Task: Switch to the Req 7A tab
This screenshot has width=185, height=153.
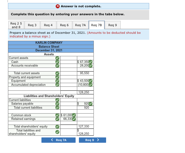Action: [x=80, y=25]
